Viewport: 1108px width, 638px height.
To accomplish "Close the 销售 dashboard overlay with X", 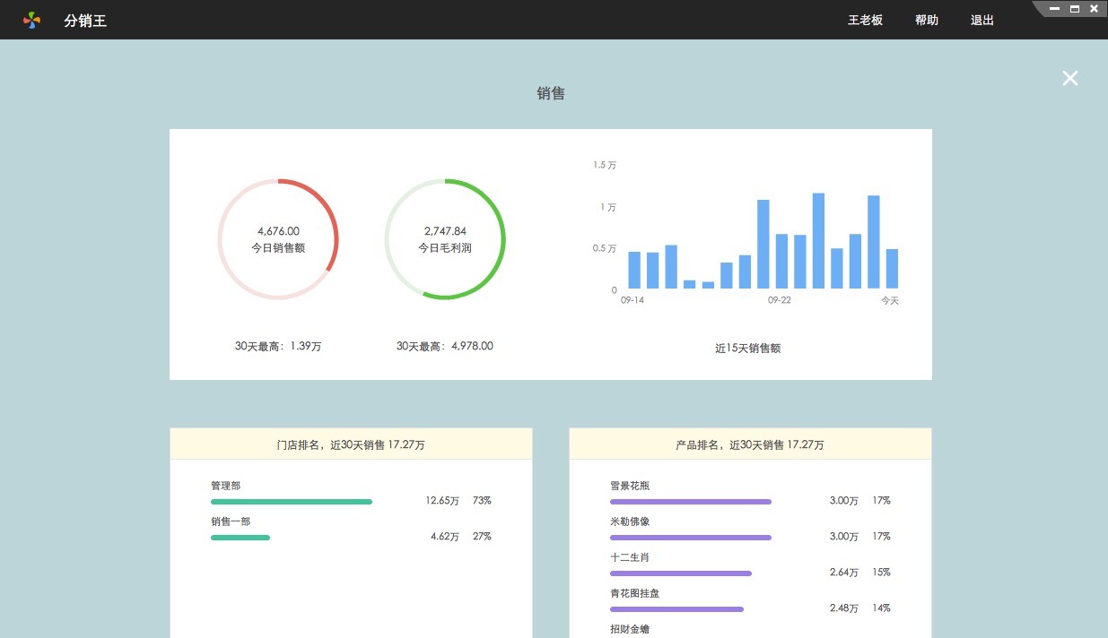I will 1069,78.
